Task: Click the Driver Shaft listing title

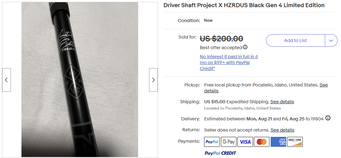Action: point(244,5)
